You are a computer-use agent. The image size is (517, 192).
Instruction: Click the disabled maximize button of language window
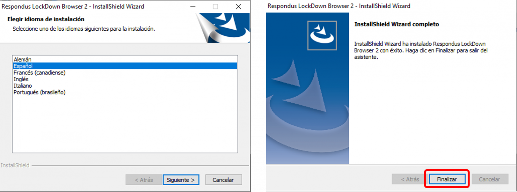click(215, 7)
